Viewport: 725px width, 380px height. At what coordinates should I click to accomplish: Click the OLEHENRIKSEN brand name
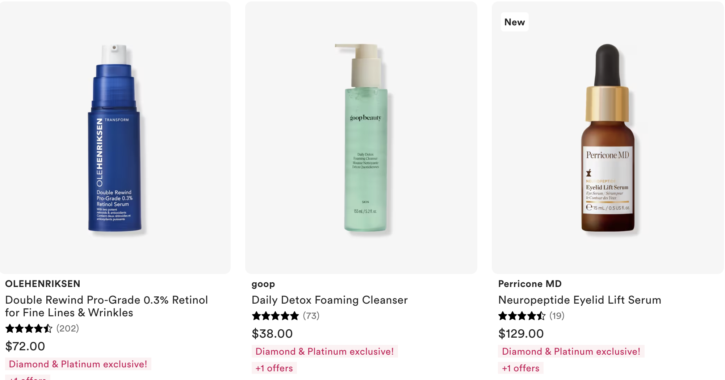pyautogui.click(x=43, y=284)
